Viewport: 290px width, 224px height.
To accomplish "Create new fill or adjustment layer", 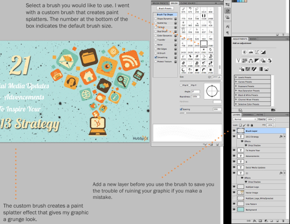I will point(266,221).
